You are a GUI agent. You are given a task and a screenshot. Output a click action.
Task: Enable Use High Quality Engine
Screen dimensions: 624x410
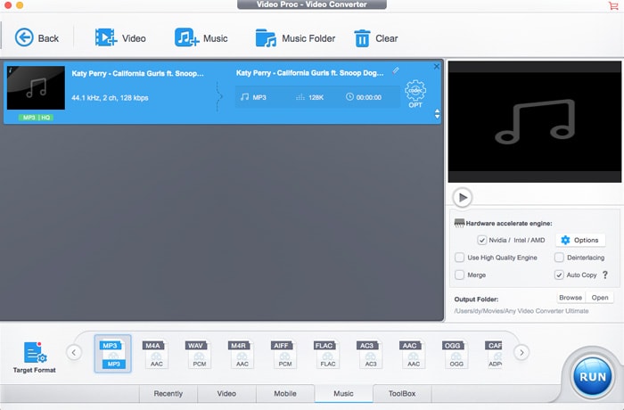pyautogui.click(x=459, y=258)
